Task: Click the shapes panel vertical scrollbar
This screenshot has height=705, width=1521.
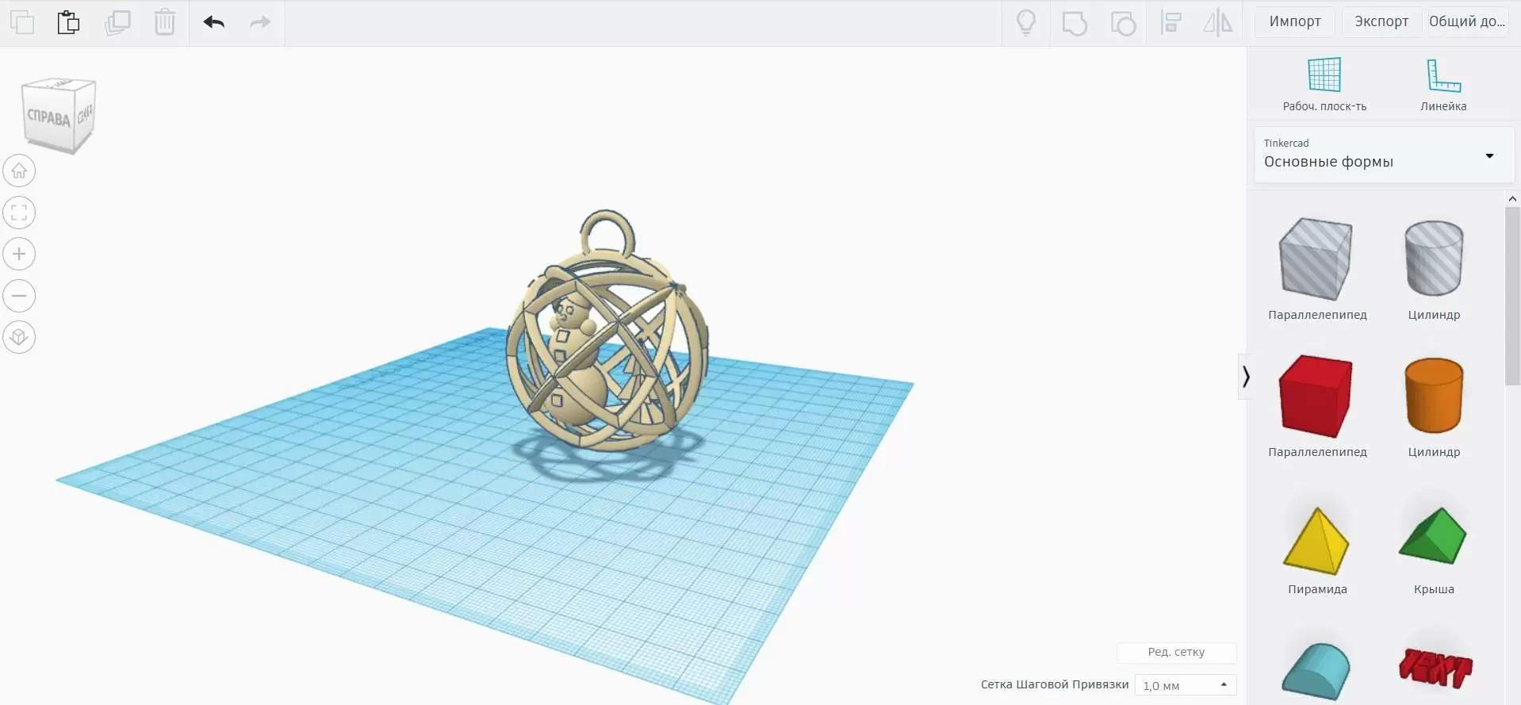Action: click(1511, 295)
